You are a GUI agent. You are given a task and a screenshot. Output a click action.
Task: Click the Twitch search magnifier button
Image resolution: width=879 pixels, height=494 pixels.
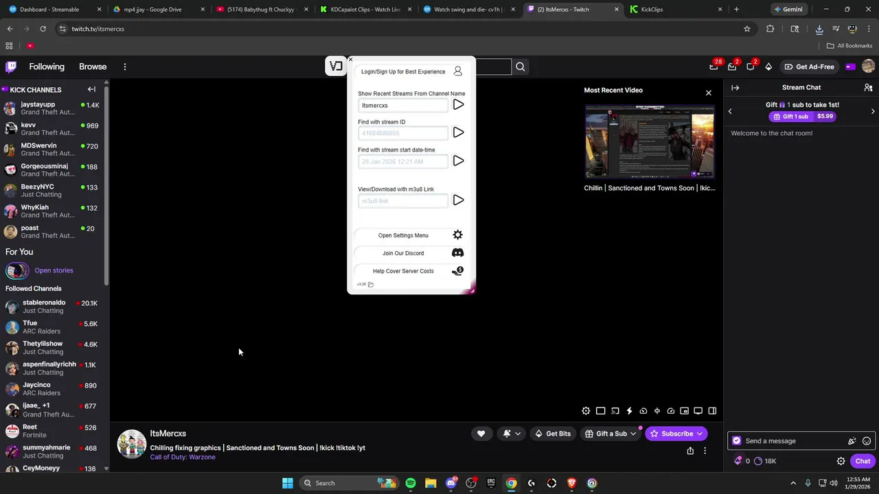point(521,67)
